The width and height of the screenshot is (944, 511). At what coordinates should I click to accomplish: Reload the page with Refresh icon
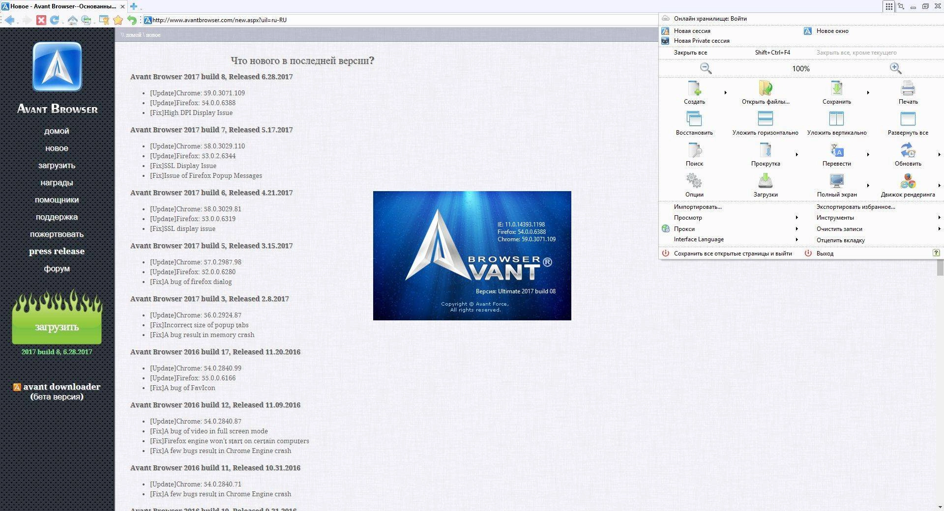(55, 20)
